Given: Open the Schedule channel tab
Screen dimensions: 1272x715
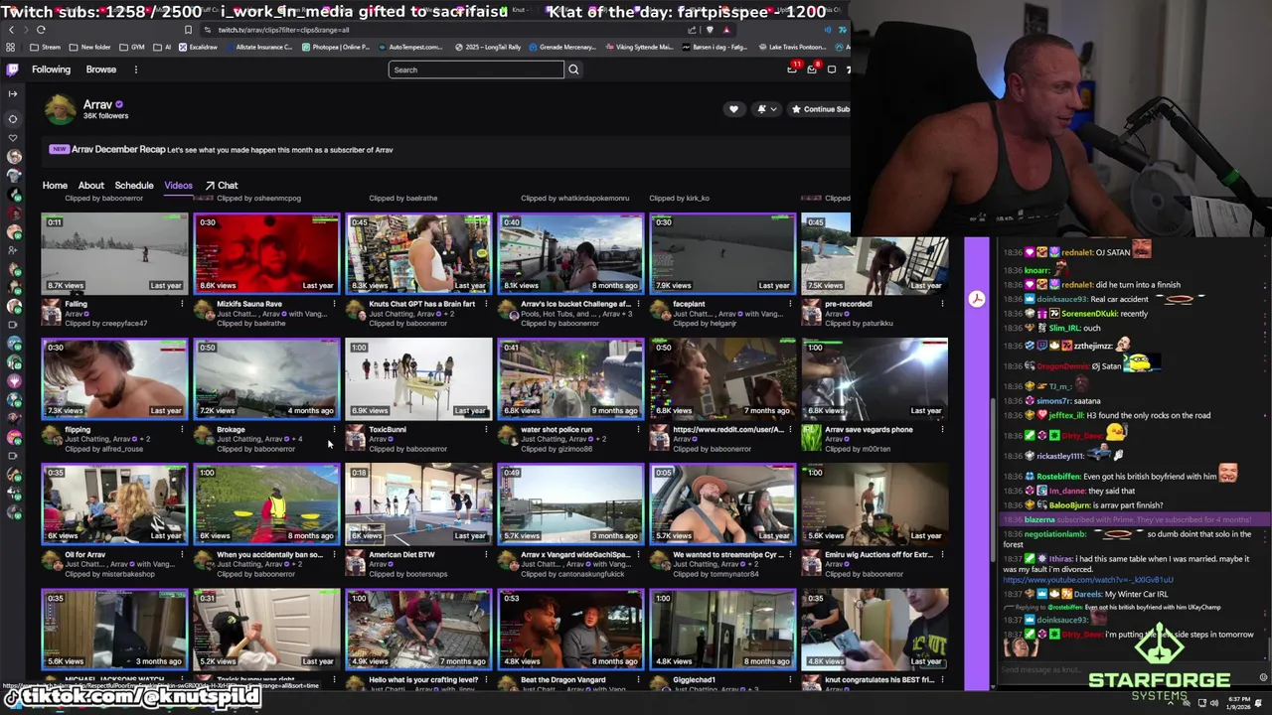Looking at the screenshot, I should pos(133,186).
